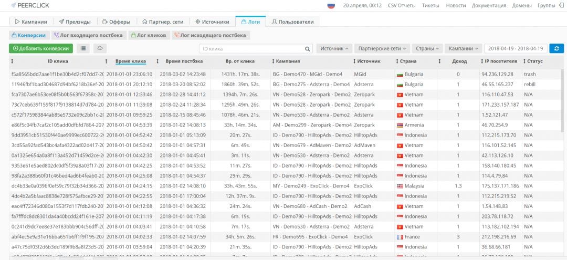
Task: Open the Прелэнды tab
Action: (75, 22)
